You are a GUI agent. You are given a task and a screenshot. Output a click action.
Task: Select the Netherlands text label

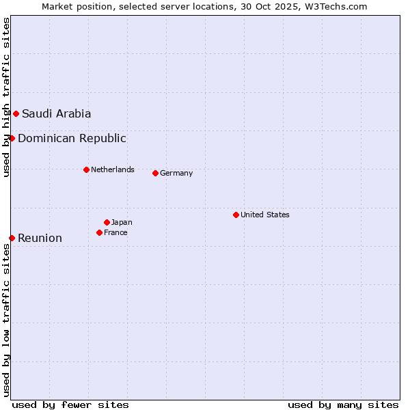click(113, 169)
